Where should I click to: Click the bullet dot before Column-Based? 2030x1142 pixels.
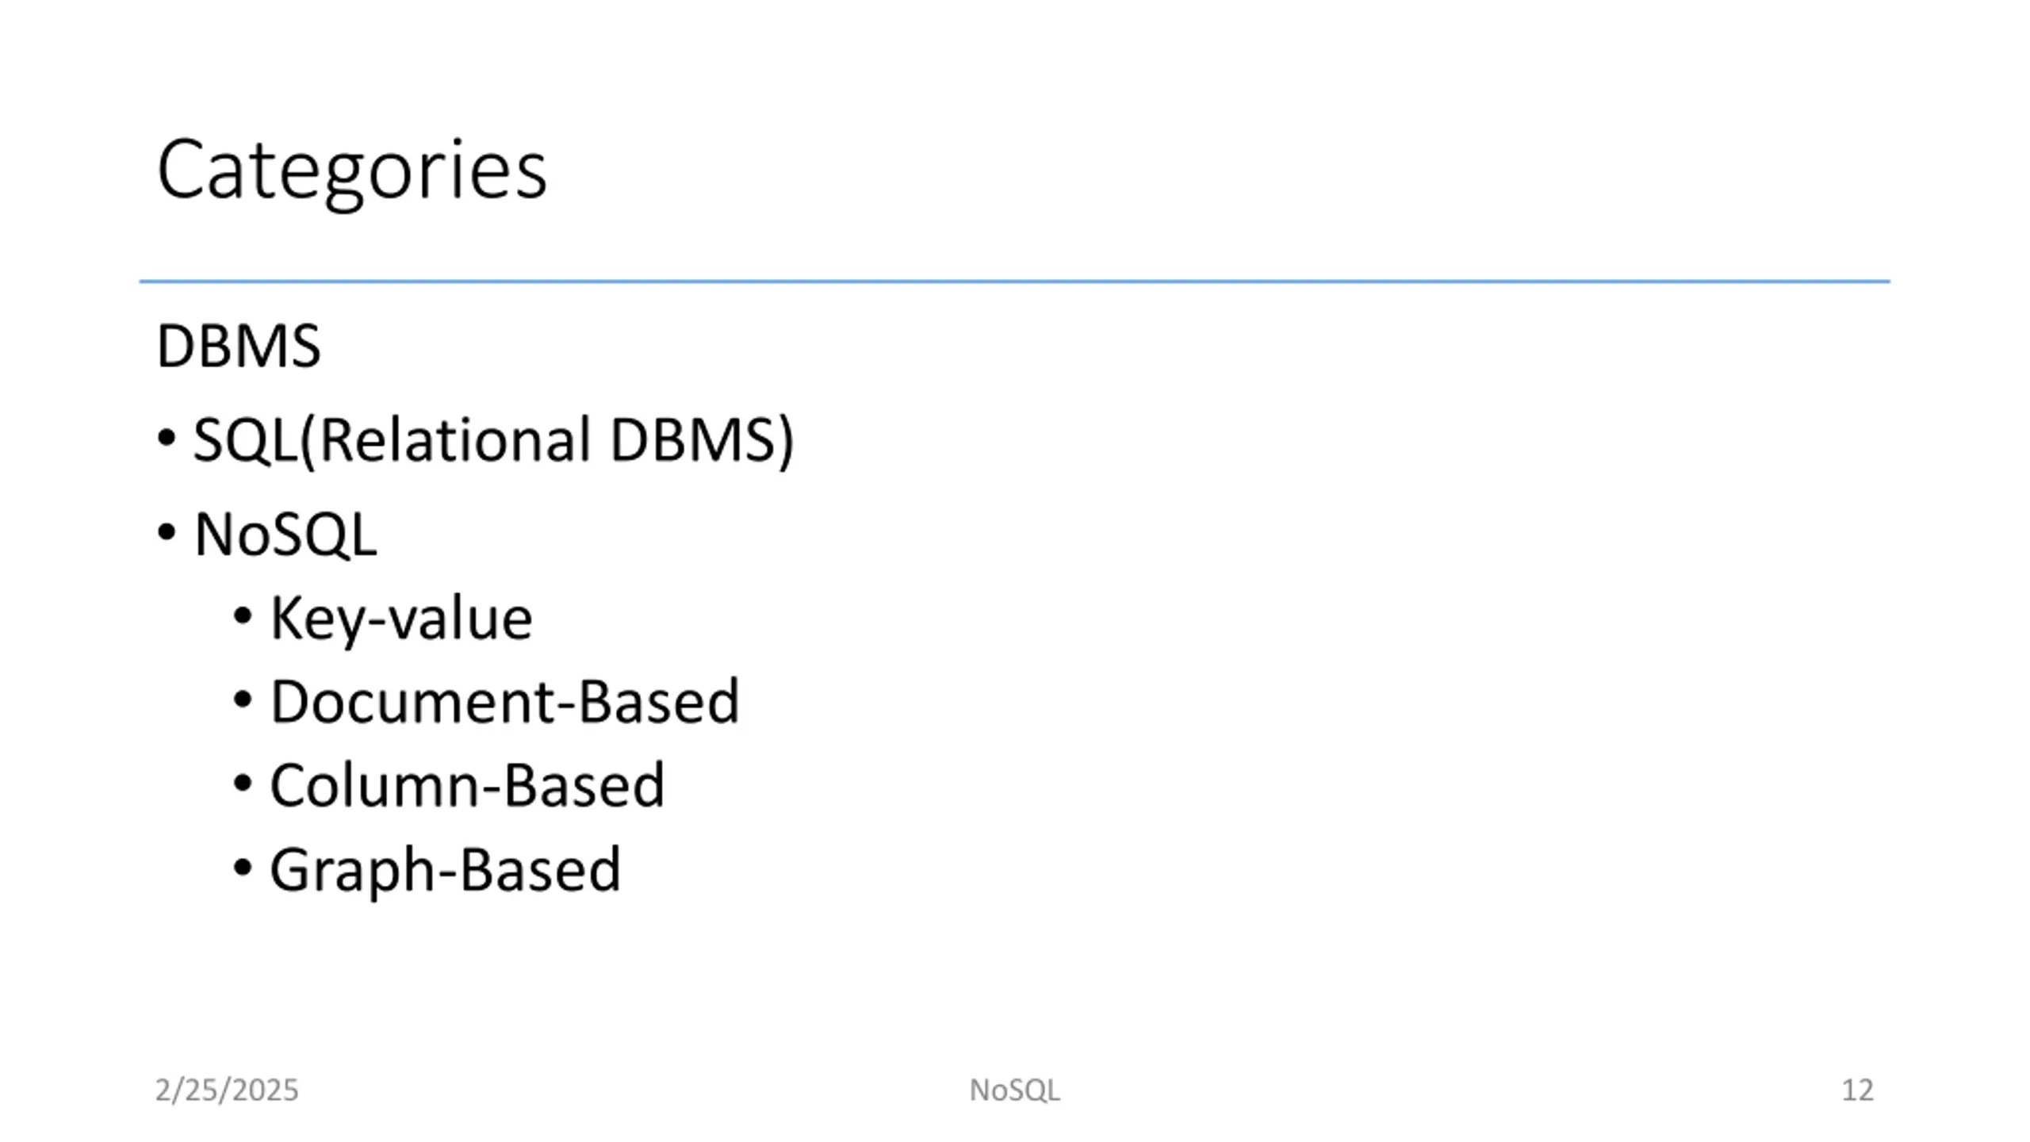243,784
